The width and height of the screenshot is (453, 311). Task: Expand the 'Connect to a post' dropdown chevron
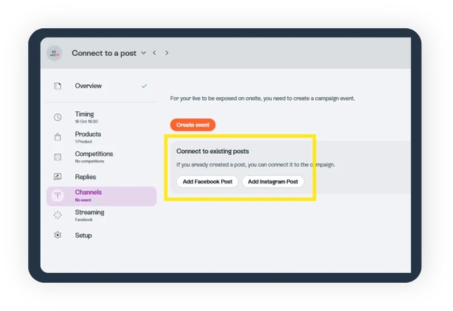click(144, 53)
